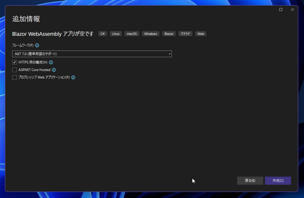Show info for プログレッシブ Web アプリケーション
304x198 pixels.
click(x=73, y=77)
